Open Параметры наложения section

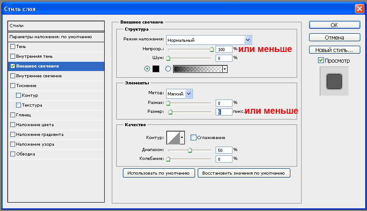pyautogui.click(x=50, y=37)
